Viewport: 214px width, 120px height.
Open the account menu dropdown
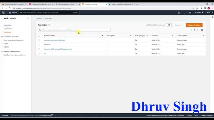click(x=210, y=13)
